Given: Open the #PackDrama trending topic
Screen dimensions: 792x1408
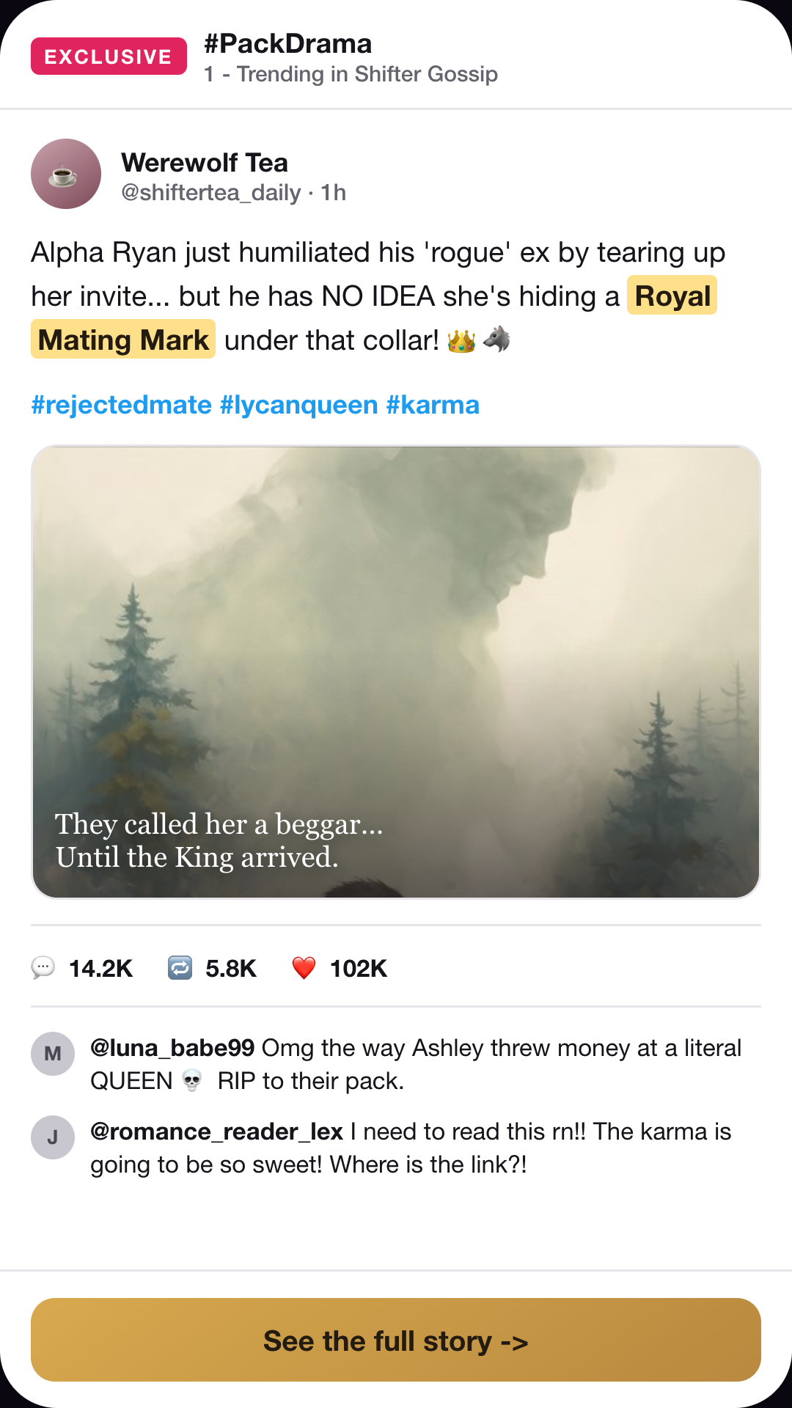Looking at the screenshot, I should point(288,43).
